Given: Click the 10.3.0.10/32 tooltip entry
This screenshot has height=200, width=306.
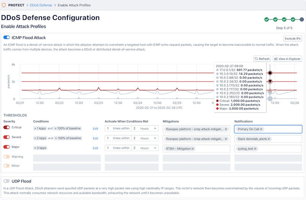Looking at the screenshot, I should point(240,74).
